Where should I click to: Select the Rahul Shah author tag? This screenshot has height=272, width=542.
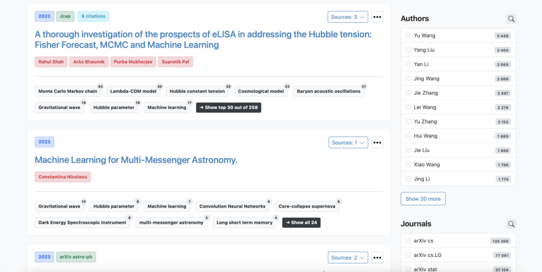coord(51,62)
